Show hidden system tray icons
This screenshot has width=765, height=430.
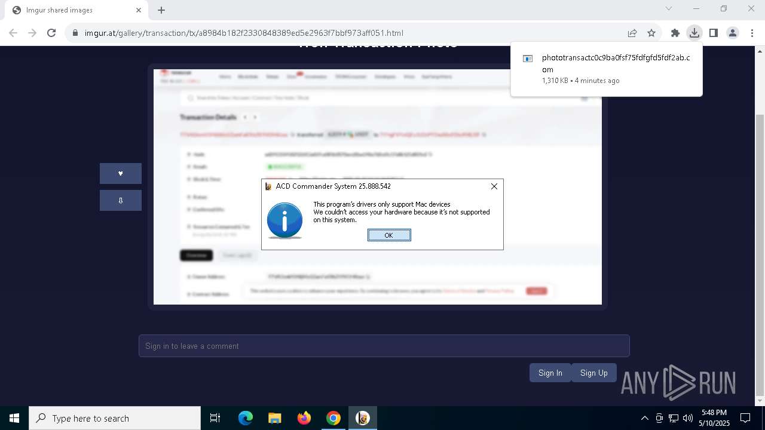pyautogui.click(x=644, y=418)
